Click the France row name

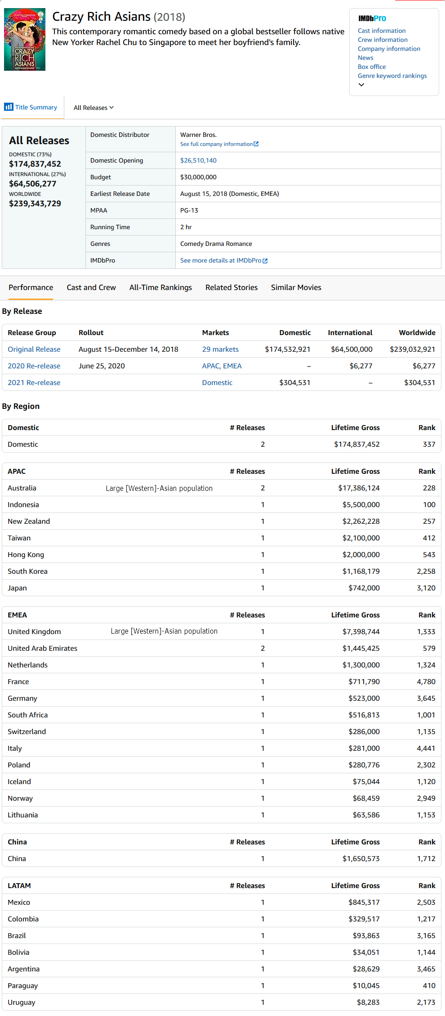[x=18, y=681]
